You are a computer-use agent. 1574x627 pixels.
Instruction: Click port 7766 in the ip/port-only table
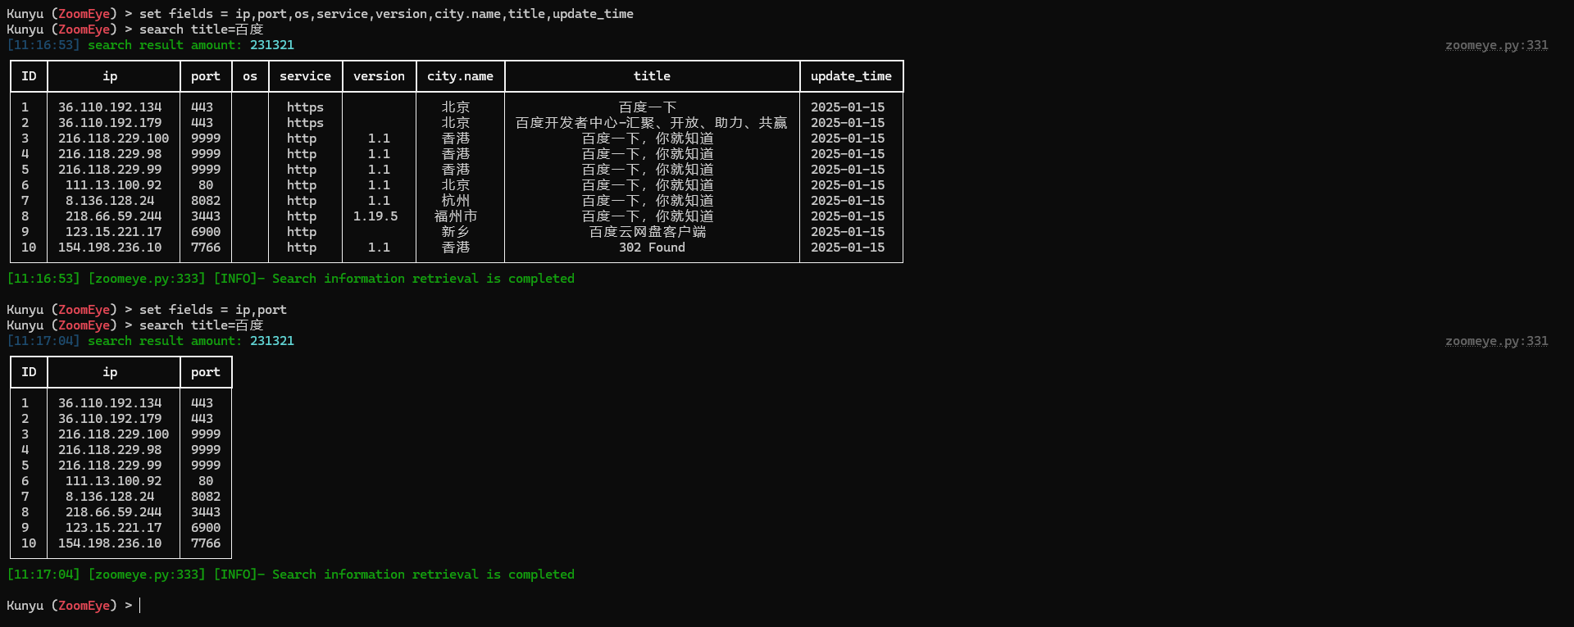[x=206, y=543]
